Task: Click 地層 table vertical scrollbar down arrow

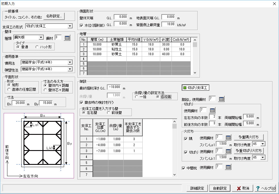Action: (195, 73)
